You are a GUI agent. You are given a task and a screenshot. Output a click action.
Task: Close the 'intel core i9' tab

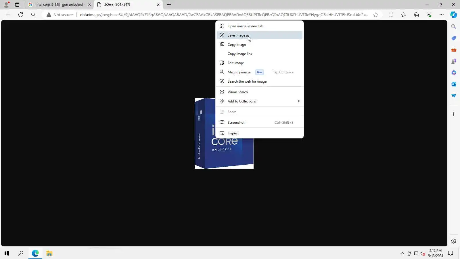(89, 5)
